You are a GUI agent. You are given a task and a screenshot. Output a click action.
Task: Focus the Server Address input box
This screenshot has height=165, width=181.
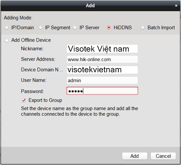point(102,59)
